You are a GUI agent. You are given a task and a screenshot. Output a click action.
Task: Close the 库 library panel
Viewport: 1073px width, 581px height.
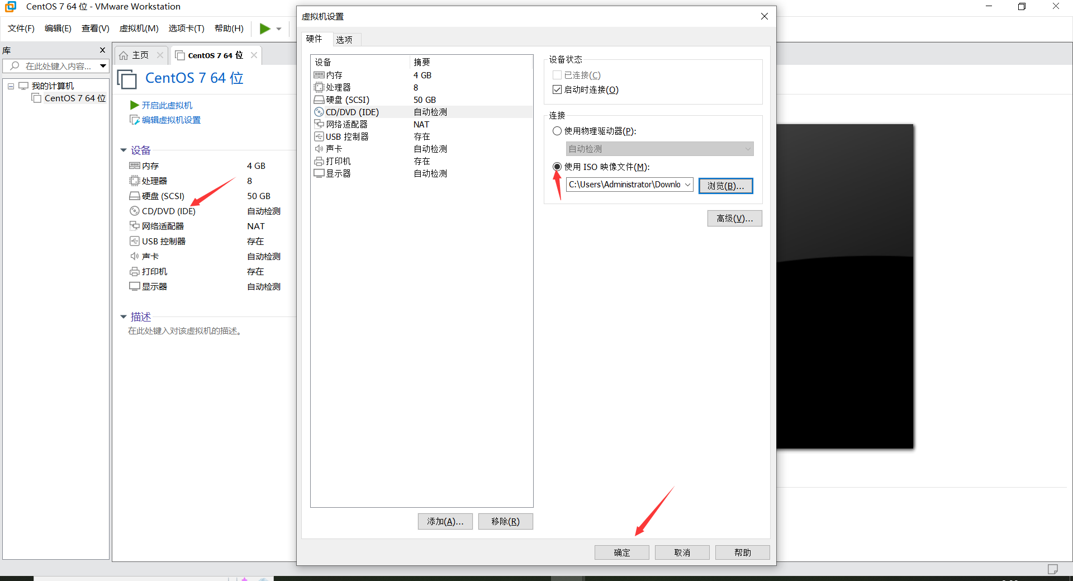tap(102, 50)
